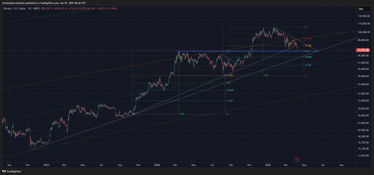Screen dimensions: 374x175
Task: Click the 68,500.00 price axis label
Action: 363,55
